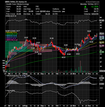Screen dimensions: 105x107
Task: Click the Chg value +0.78
Action: [x=96, y=9]
